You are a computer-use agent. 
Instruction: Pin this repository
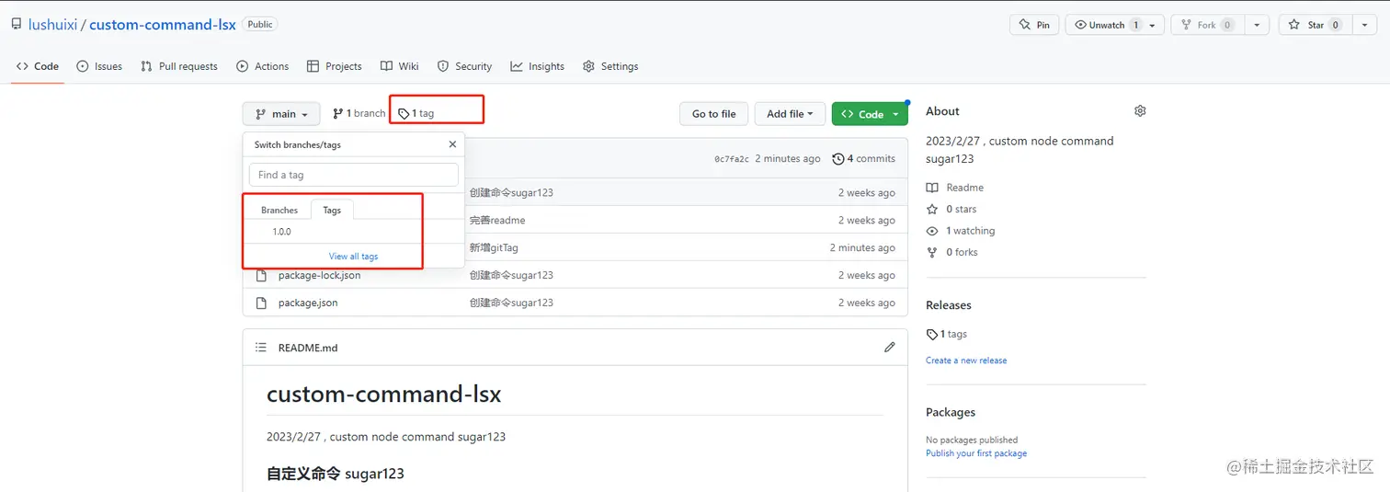1034,25
